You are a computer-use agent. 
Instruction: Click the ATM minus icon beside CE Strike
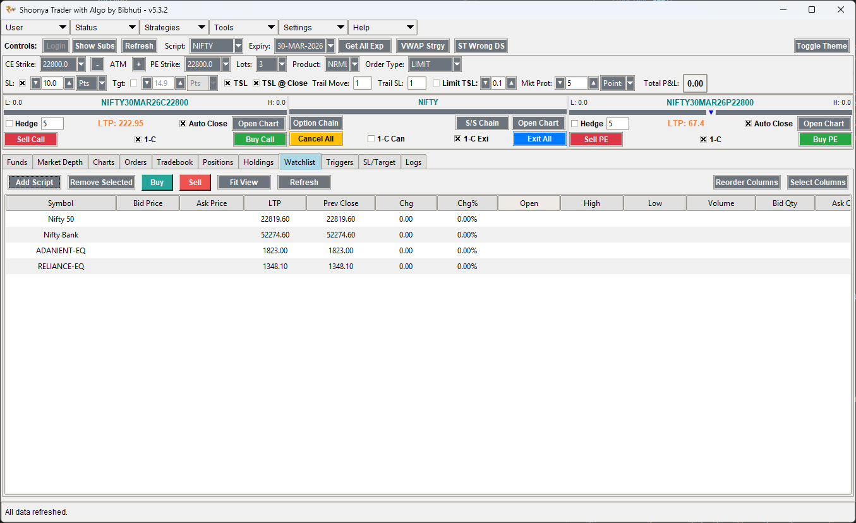click(x=97, y=64)
